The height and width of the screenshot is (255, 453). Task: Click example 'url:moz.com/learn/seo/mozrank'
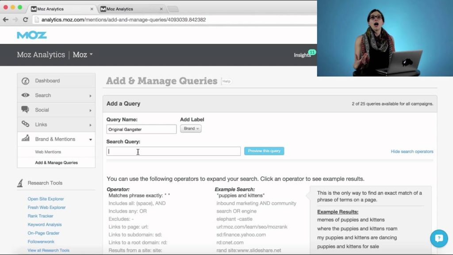tap(252, 227)
